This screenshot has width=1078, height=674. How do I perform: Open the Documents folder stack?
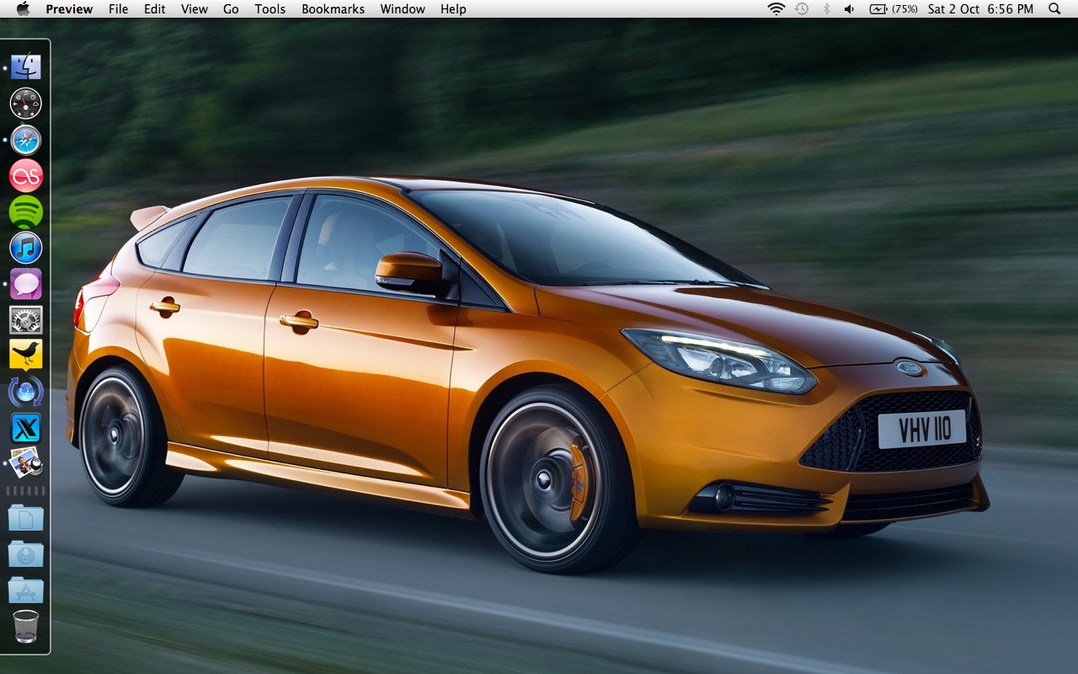[26, 517]
